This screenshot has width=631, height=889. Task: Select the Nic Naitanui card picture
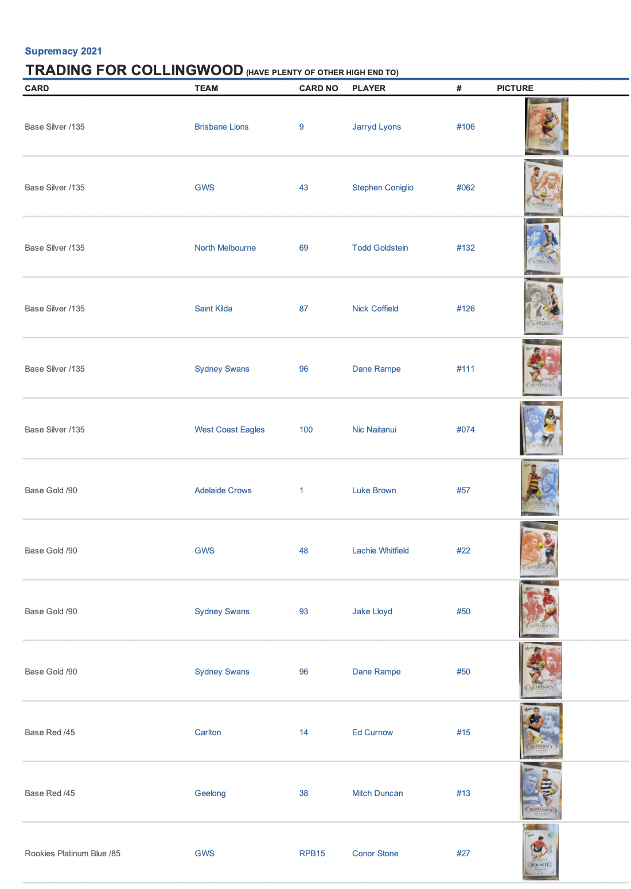(x=541, y=428)
